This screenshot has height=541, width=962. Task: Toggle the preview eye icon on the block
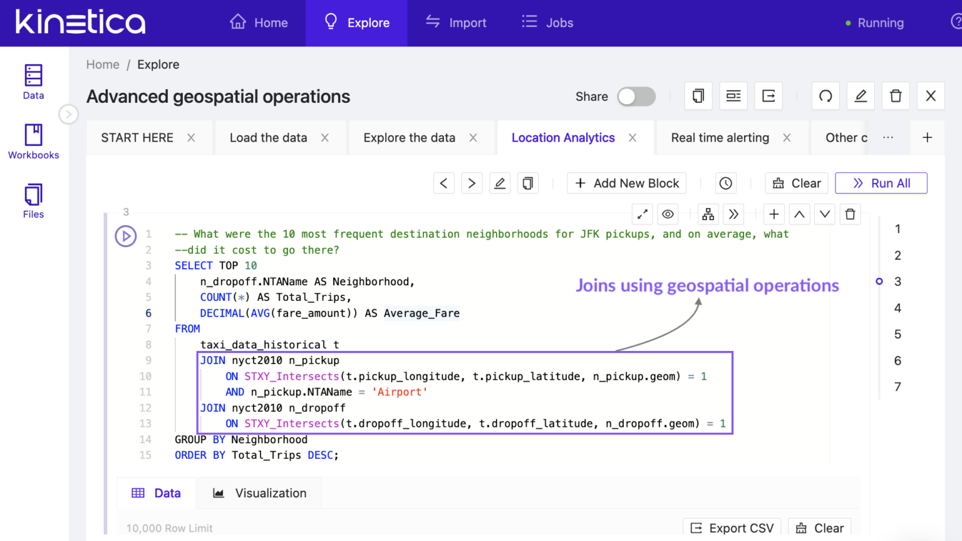pyautogui.click(x=668, y=214)
